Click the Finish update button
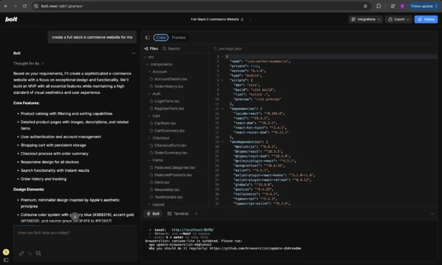The height and width of the screenshot is (265, 442). (x=422, y=6)
